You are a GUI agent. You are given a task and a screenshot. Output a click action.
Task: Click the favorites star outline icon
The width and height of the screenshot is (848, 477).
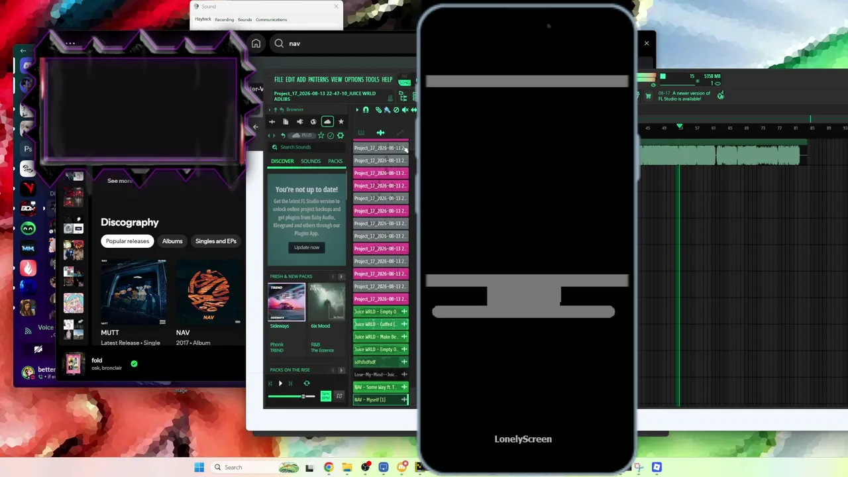[x=321, y=135]
